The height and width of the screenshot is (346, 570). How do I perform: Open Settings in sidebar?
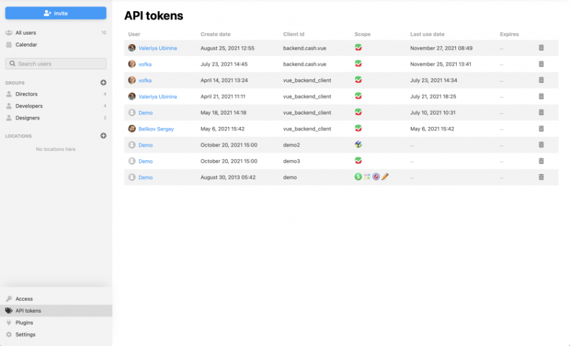click(x=25, y=334)
